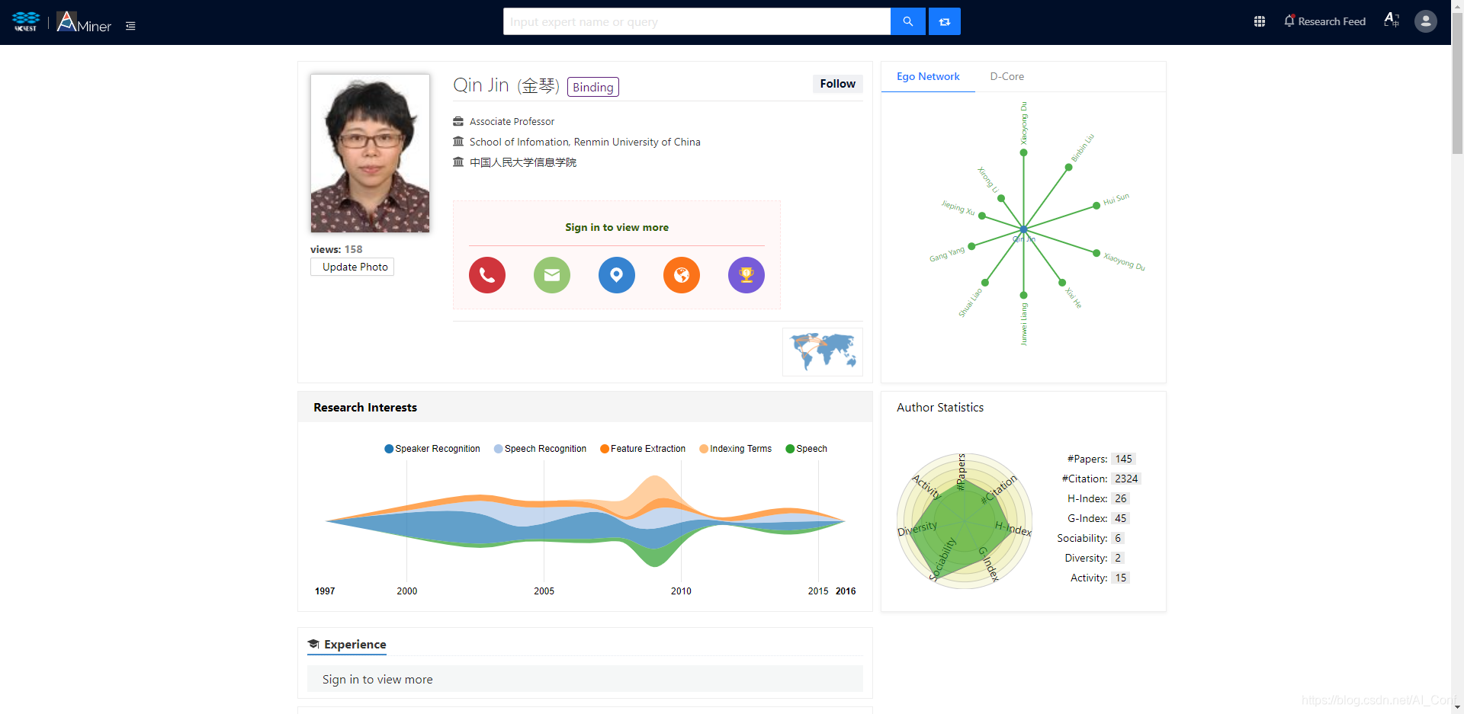Click the Sociability value 6
1464x714 pixels.
pos(1118,538)
